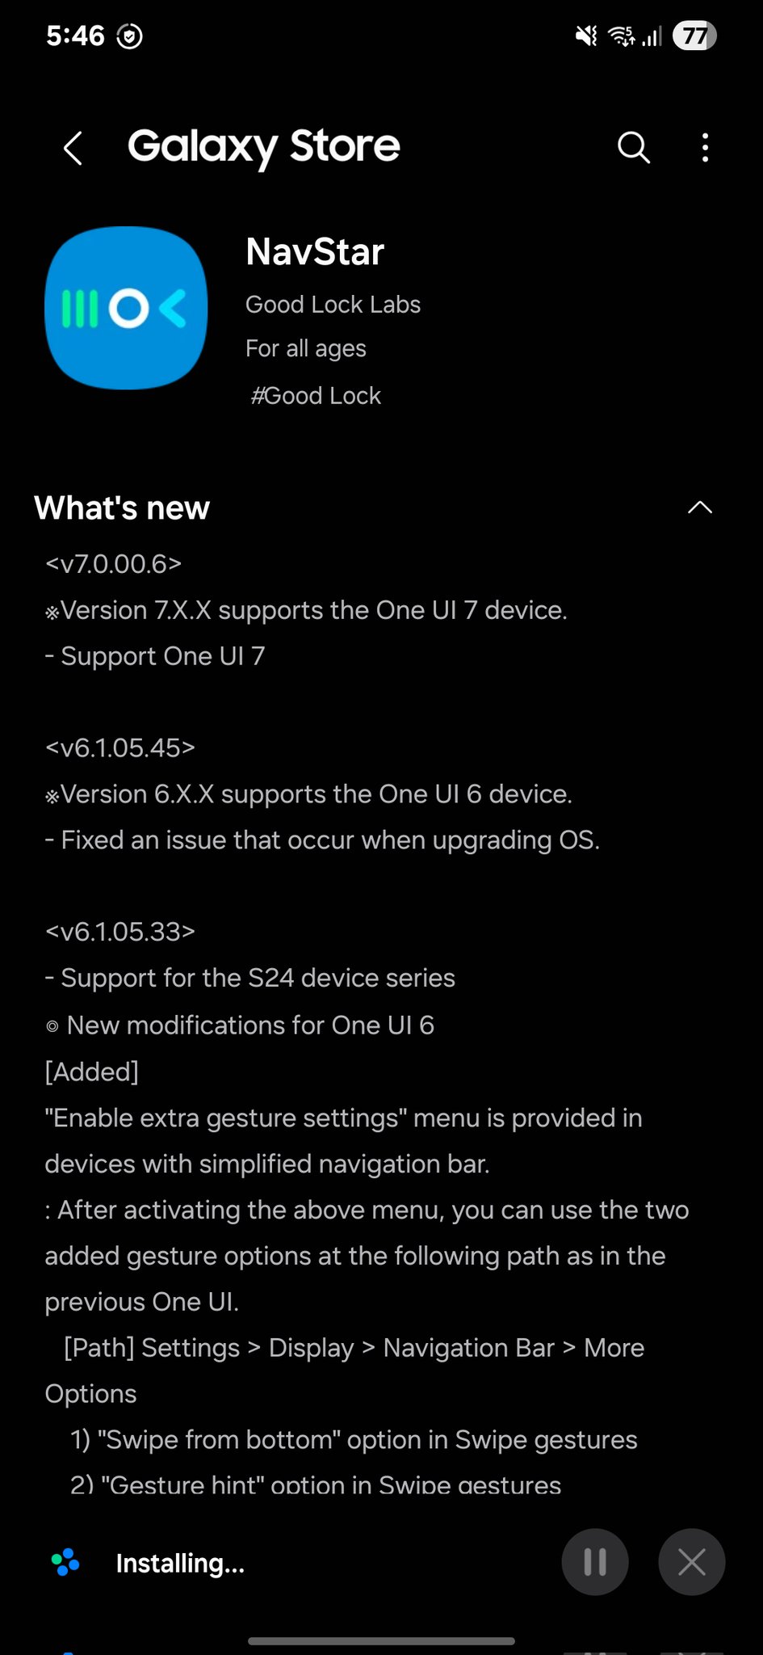Viewport: 763px width, 1655px height.
Task: Open the three-dot more options menu
Action: (x=705, y=148)
